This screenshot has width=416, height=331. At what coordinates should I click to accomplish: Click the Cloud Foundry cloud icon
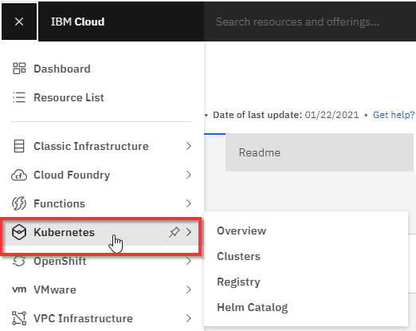click(x=19, y=175)
